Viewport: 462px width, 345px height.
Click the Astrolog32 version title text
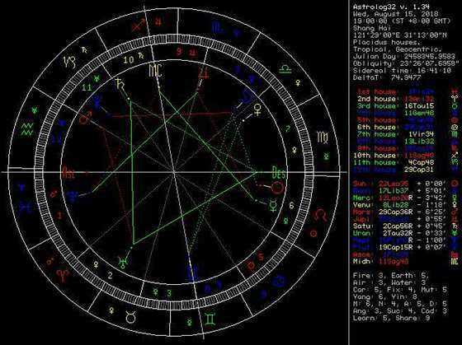(391, 7)
